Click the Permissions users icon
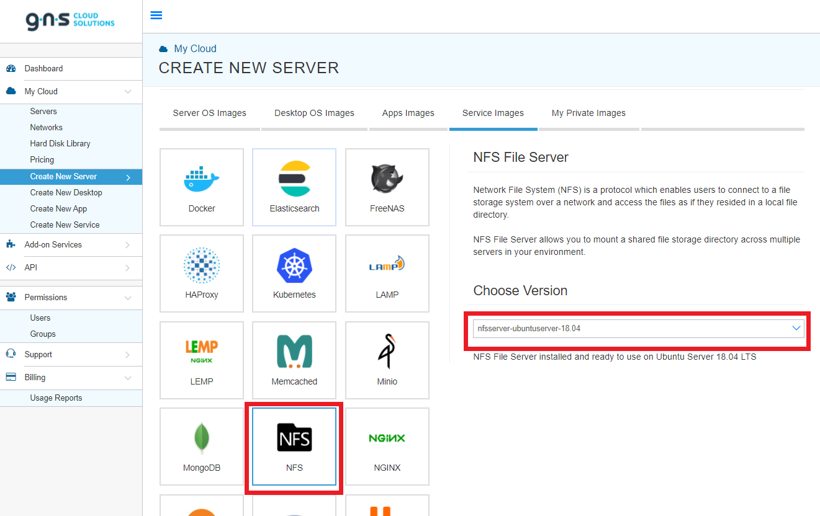Image resolution: width=820 pixels, height=516 pixels. coord(11,297)
